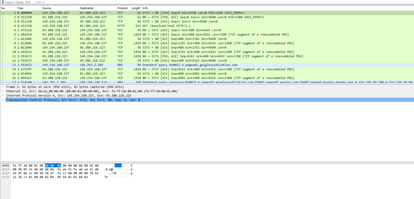Click destination 145.253.2.203 in packet 13

[91, 65]
